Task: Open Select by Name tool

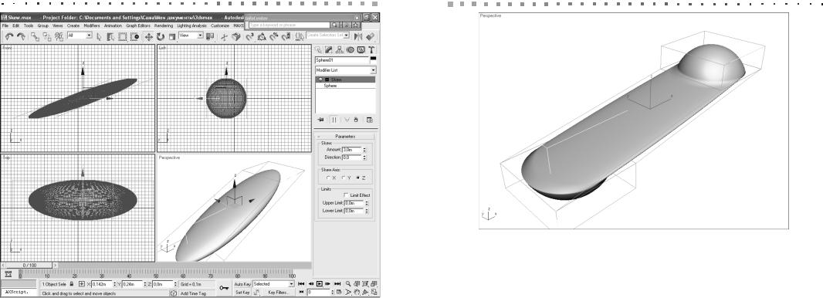Action: click(x=110, y=36)
